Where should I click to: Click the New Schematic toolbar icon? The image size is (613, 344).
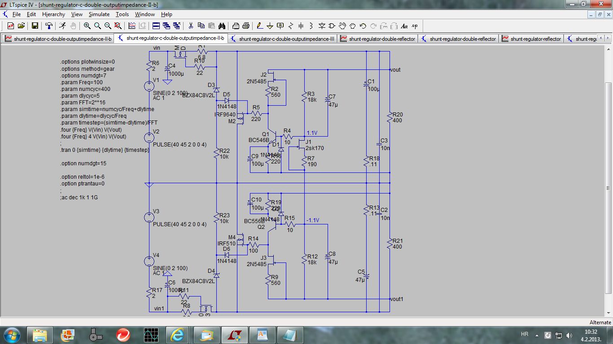tap(11, 26)
